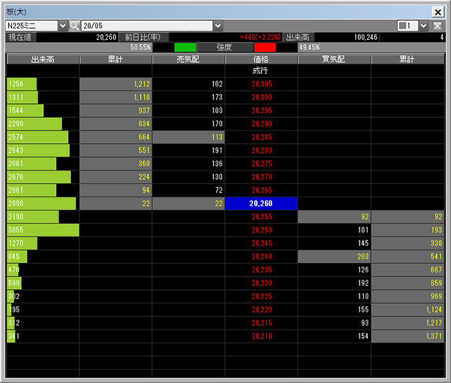Select price 20,220

coord(262,310)
